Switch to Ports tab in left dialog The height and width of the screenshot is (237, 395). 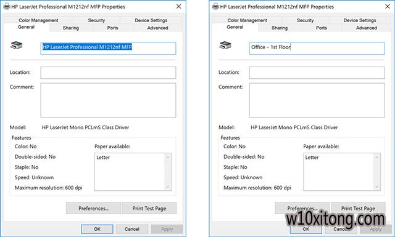point(112,28)
